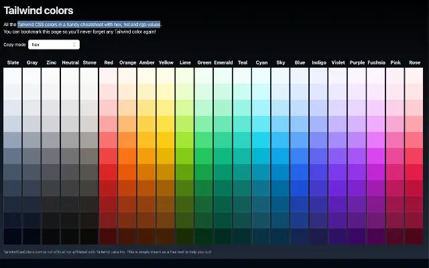The image size is (429, 268).
Task: Click the 'You can bookmark this page' sentence
Action: (80, 31)
